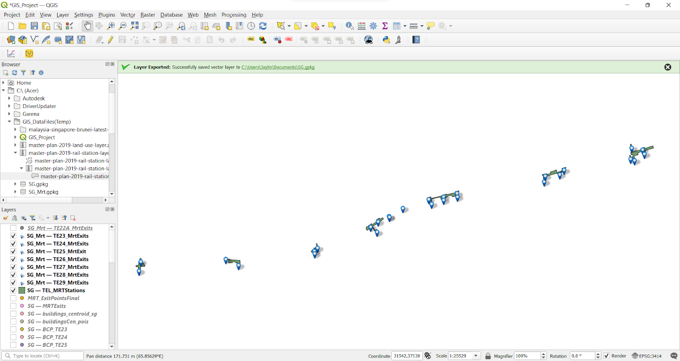This screenshot has width=680, height=361.
Task: Collapse the GIS_DataFiles(Temp) folder
Action: click(9, 122)
